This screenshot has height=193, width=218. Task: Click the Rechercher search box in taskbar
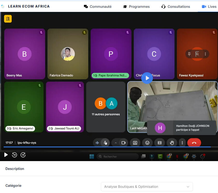pyautogui.click(x=118, y=156)
